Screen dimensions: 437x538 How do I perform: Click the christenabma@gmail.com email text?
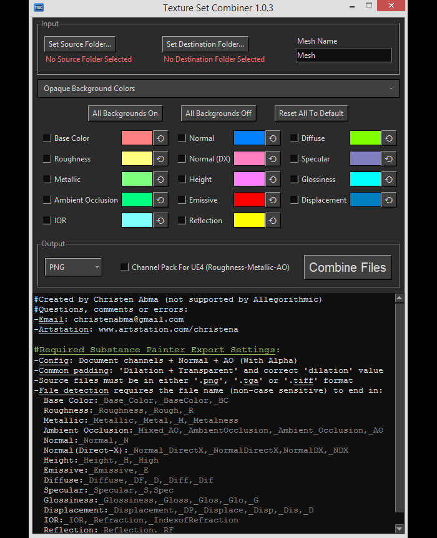point(129,319)
